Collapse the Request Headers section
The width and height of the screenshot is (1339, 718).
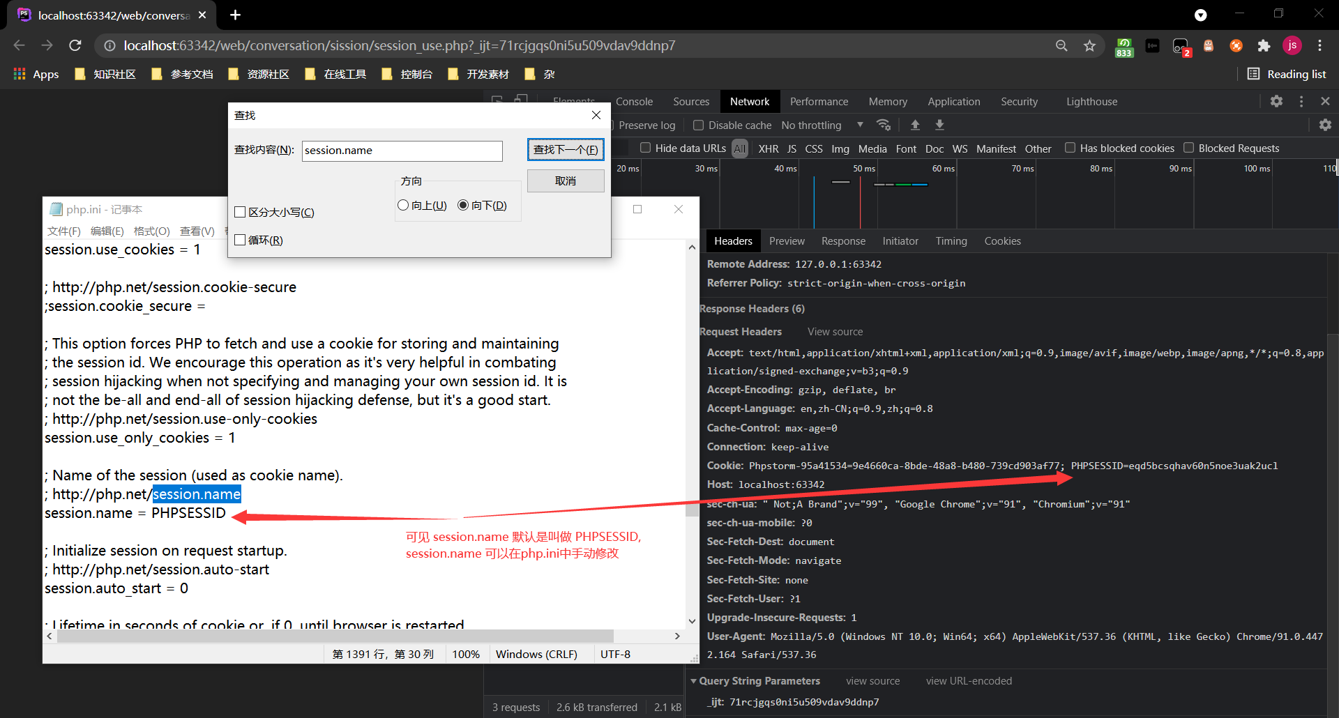point(740,332)
